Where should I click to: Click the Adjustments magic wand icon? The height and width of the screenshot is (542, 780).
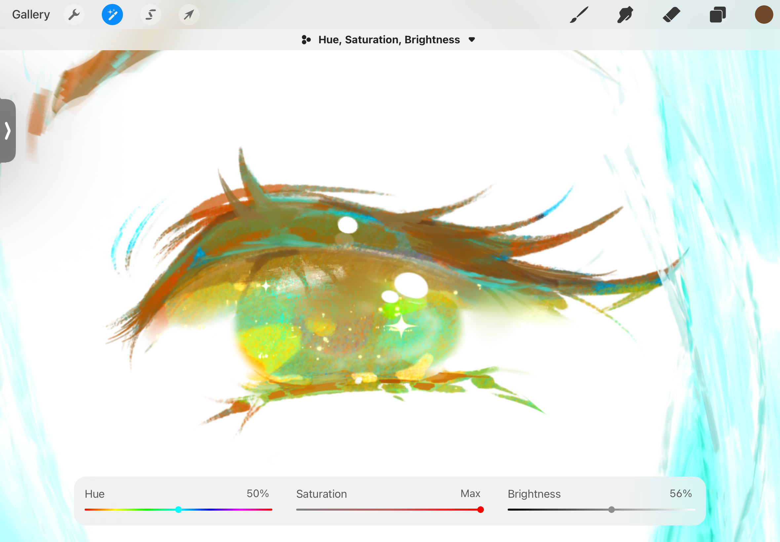pyautogui.click(x=112, y=15)
